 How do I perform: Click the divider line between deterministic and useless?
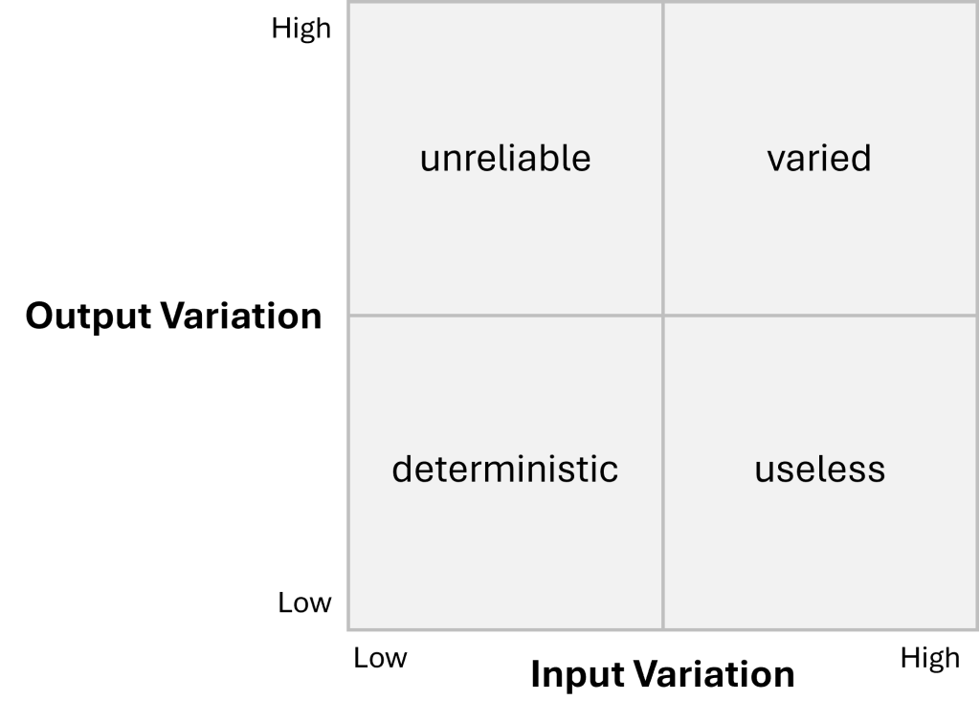click(x=662, y=470)
